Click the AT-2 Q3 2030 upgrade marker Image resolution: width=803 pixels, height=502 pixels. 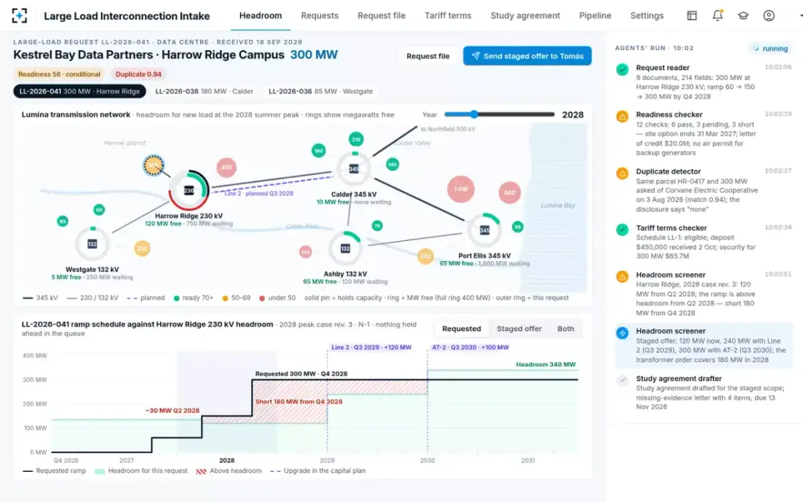(470, 347)
